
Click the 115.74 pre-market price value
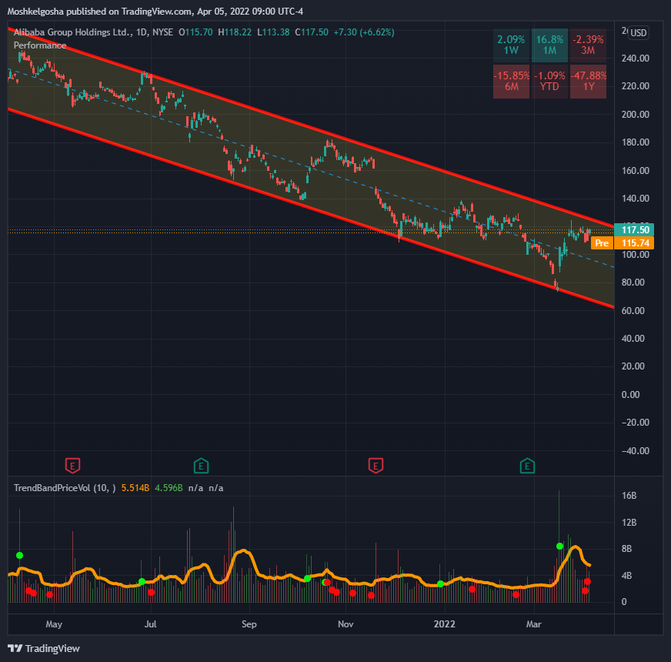coord(635,243)
